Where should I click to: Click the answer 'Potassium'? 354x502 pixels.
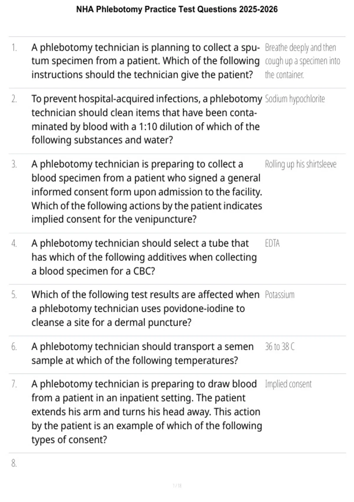coord(280,295)
